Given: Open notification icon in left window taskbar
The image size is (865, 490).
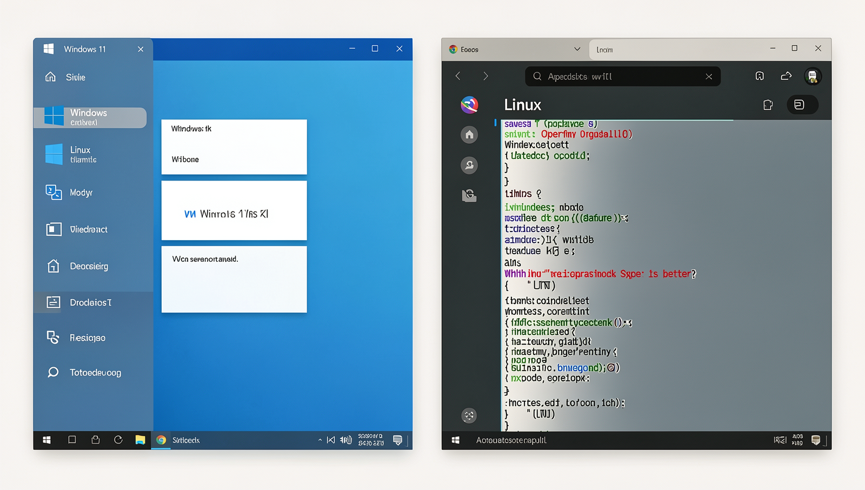Looking at the screenshot, I should [397, 440].
